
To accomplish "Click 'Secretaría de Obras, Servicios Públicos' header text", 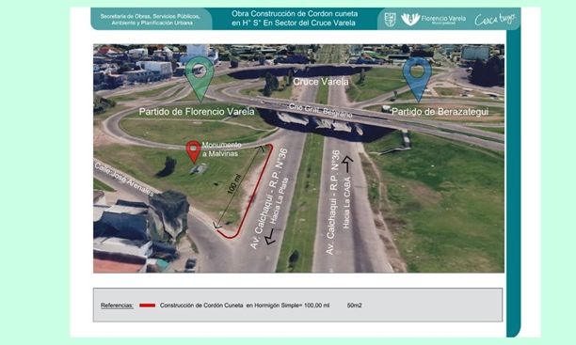I will (x=151, y=17).
